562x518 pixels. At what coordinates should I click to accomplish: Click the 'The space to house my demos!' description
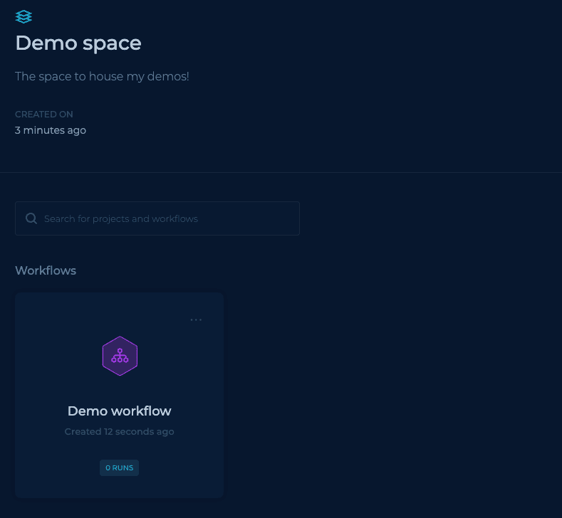[x=102, y=76]
